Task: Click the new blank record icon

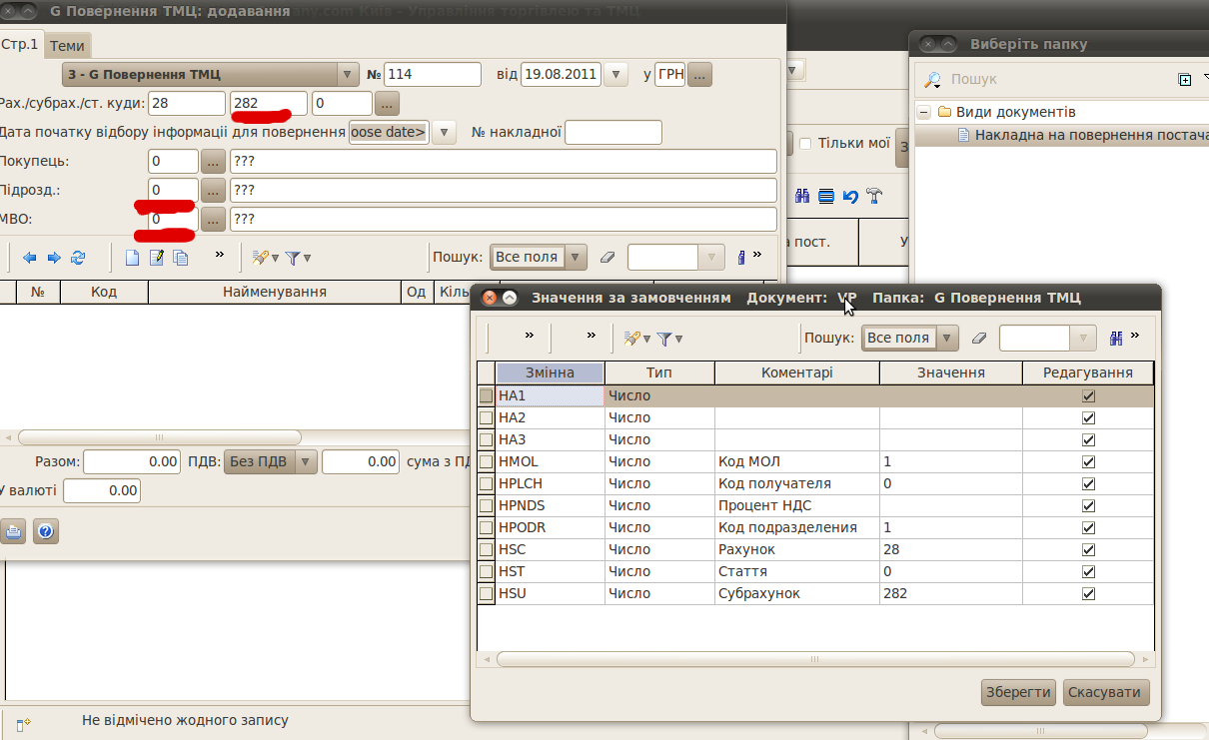Action: (132, 258)
